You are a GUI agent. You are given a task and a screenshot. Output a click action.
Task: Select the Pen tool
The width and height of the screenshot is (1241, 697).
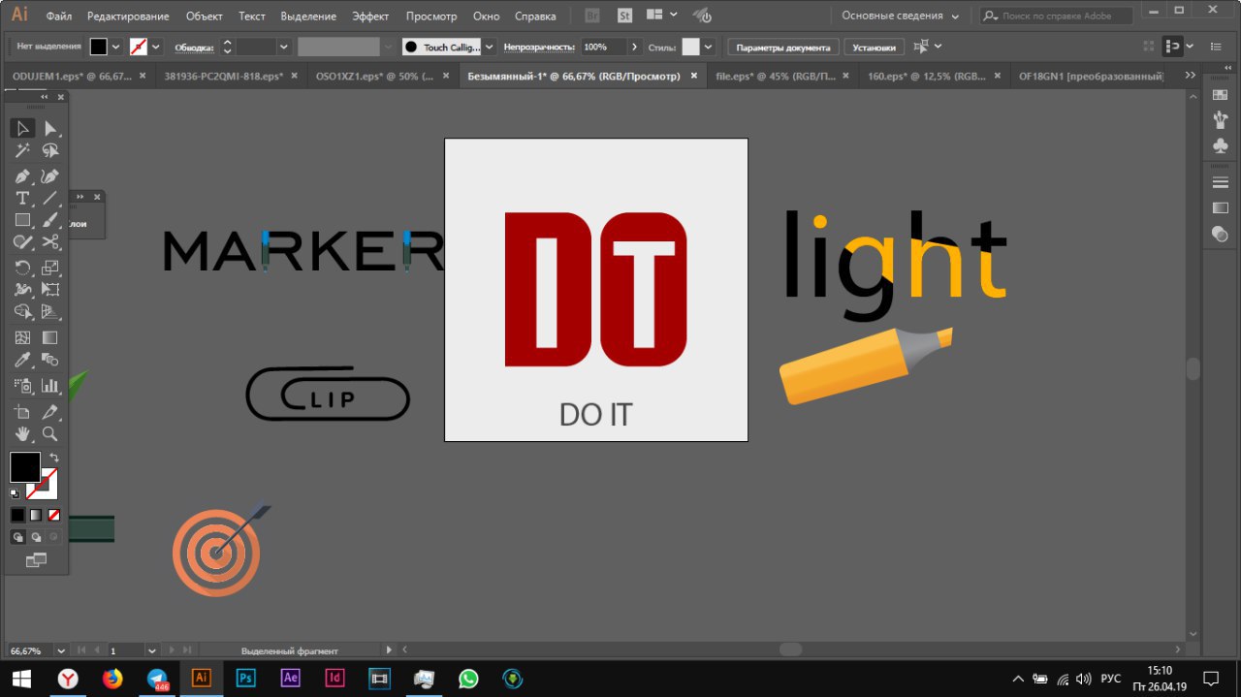click(22, 176)
